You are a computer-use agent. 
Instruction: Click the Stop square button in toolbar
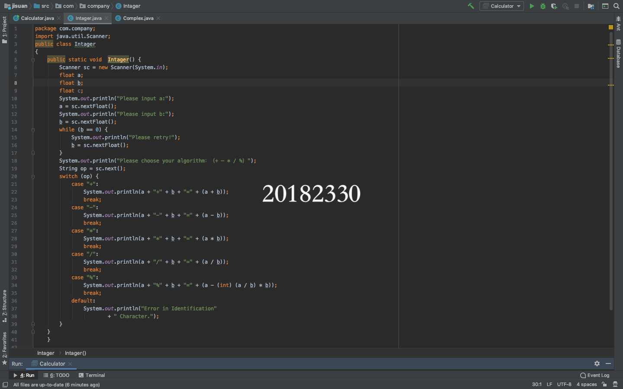click(577, 6)
